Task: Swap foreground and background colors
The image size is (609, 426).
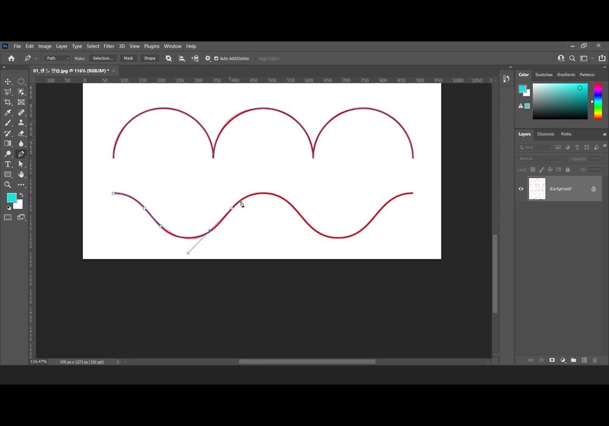Action: [21, 195]
